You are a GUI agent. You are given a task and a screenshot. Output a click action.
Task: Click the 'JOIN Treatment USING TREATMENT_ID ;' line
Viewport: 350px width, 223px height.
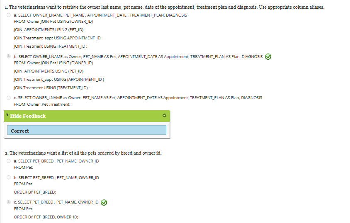[x=51, y=46]
